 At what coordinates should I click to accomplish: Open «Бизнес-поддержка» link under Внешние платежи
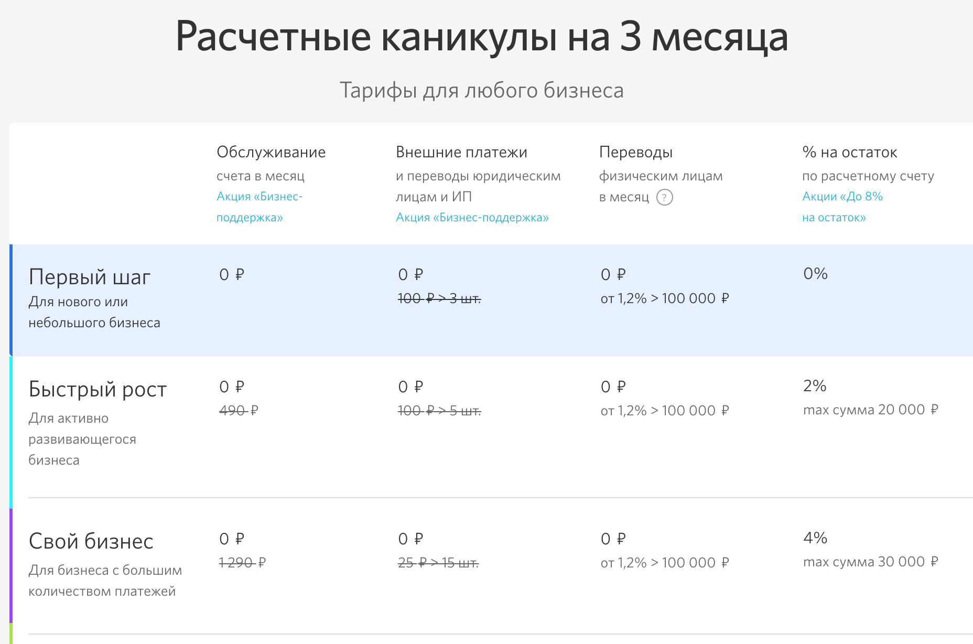click(472, 217)
